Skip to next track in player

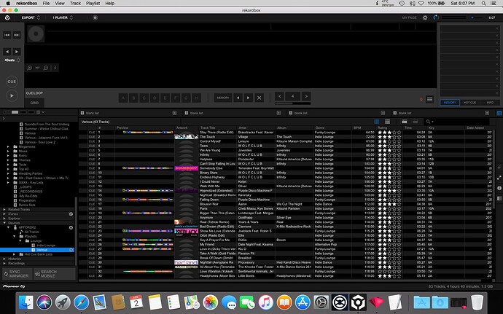17,34
